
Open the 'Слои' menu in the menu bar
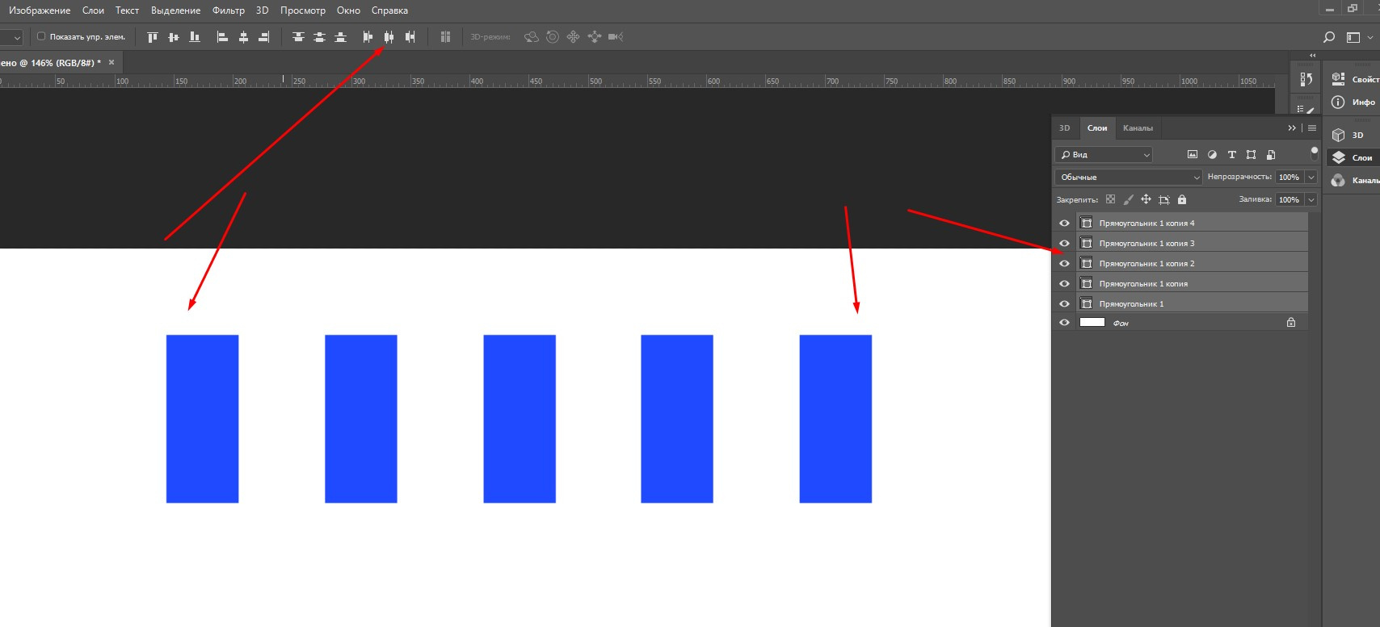pyautogui.click(x=93, y=10)
